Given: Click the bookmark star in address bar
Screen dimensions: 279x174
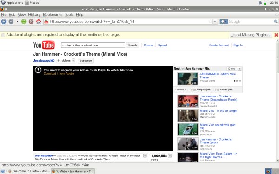Looking at the screenshot, I should (x=210, y=22).
